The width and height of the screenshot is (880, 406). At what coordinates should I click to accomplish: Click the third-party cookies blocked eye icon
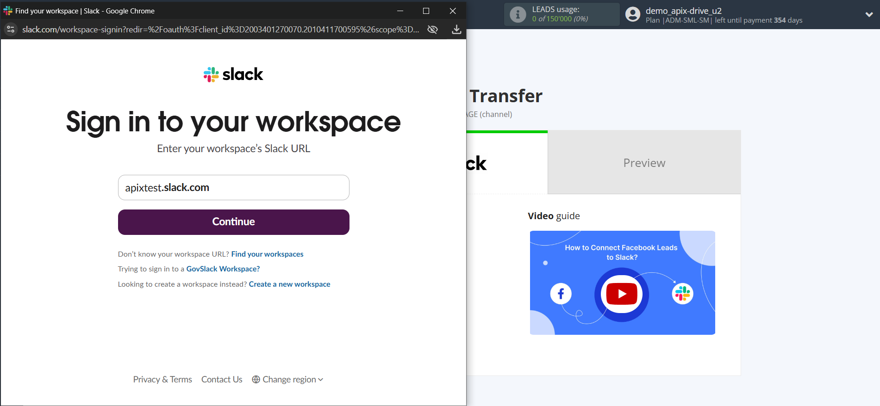coord(432,30)
